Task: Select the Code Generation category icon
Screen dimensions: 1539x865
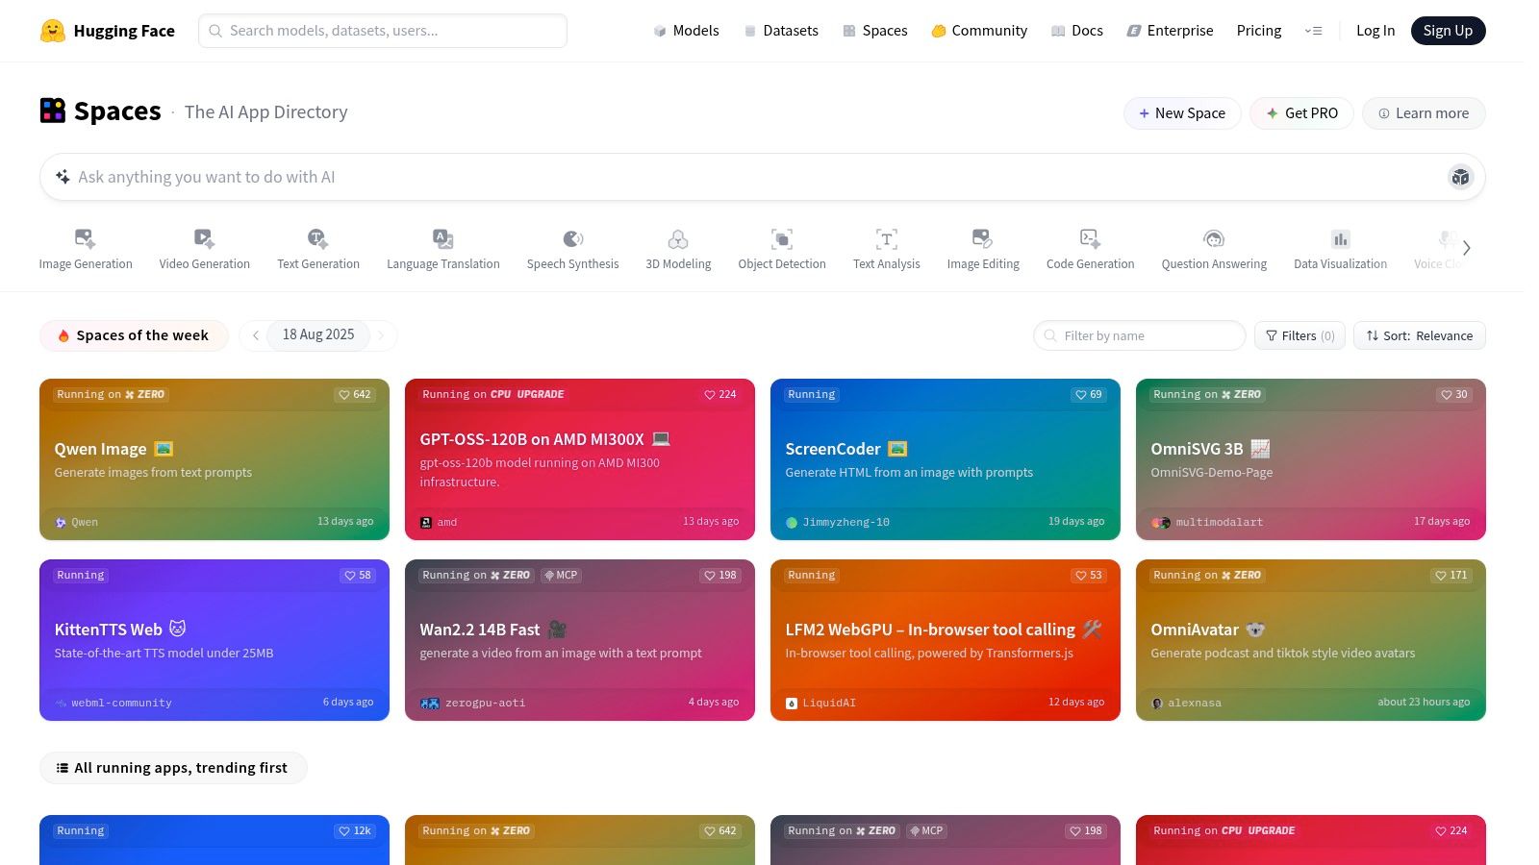Action: coord(1090,239)
